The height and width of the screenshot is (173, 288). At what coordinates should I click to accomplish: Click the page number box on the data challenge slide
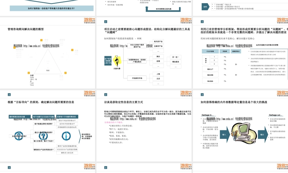pos(202,95)
